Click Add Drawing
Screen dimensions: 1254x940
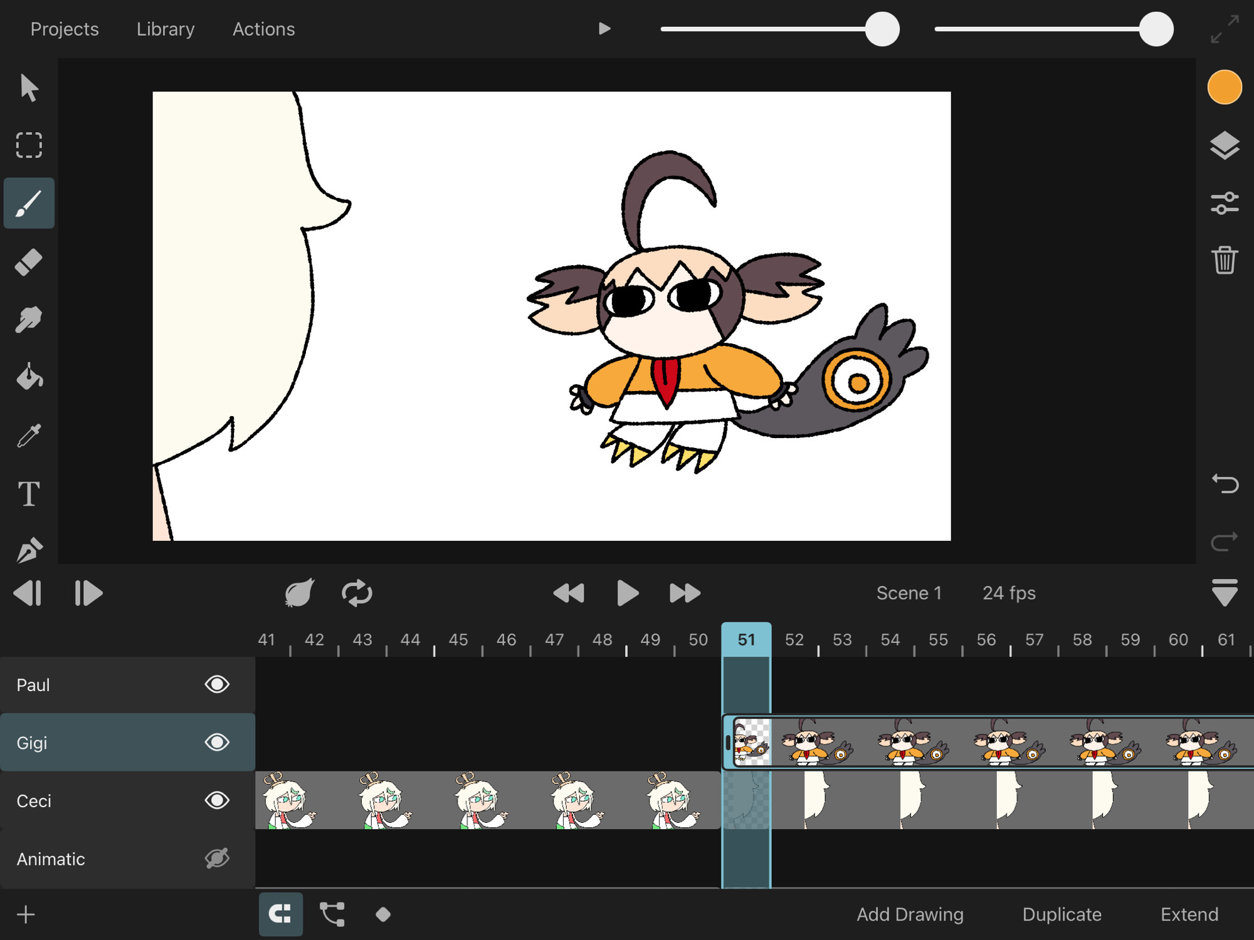(x=910, y=914)
